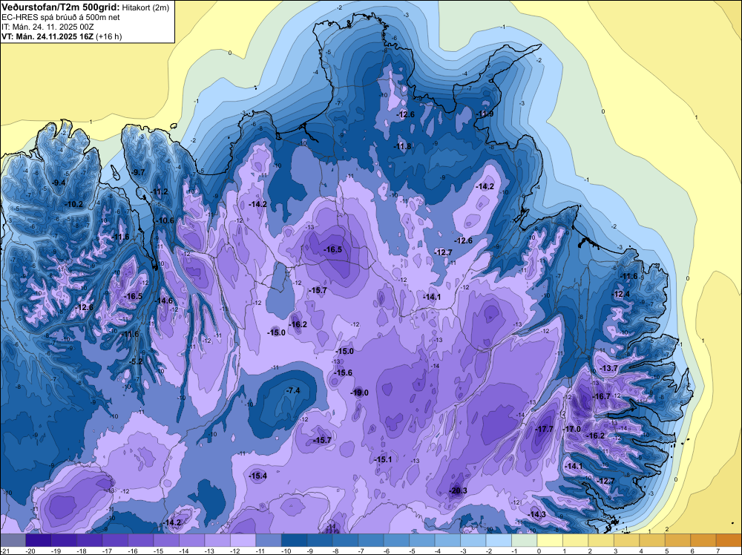Click the -7.4 temperature value
The height and width of the screenshot is (555, 742).
[293, 390]
